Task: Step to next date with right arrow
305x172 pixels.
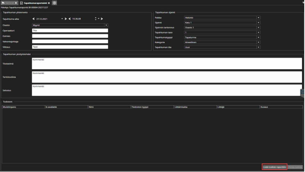Action: pyautogui.click(x=65, y=18)
